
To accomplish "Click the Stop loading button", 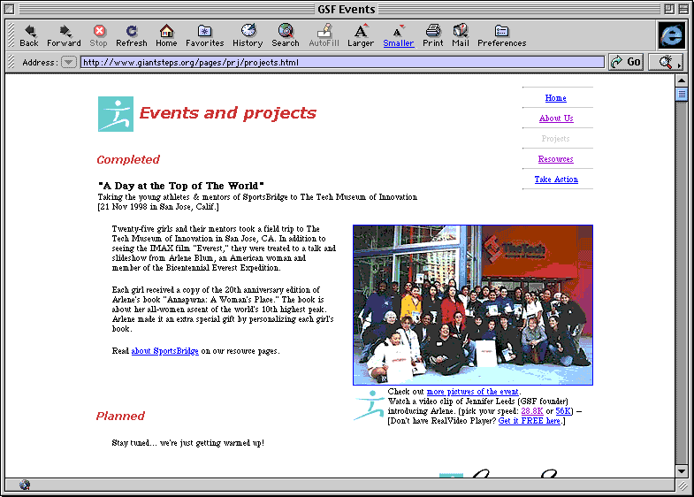I will tap(99, 35).
